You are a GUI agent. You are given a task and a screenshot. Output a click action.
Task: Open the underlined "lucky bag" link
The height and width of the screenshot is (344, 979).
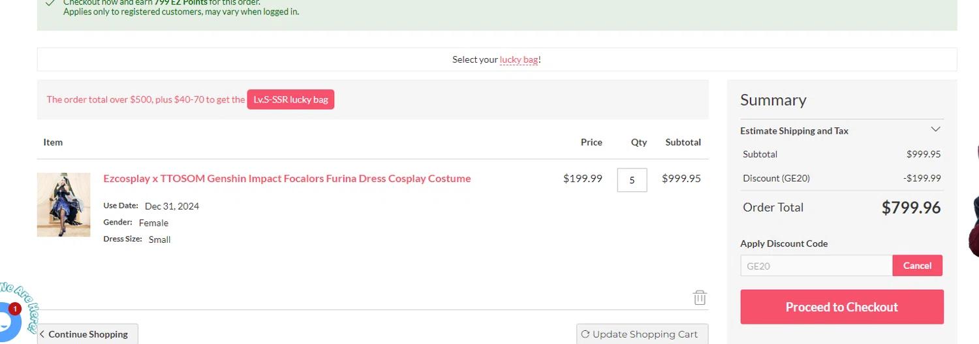click(519, 59)
